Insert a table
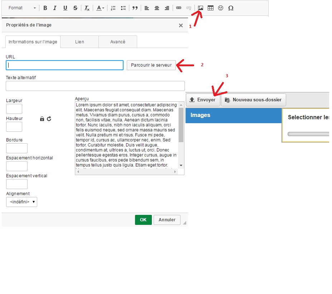Viewport: 332px width, 294px height. [x=211, y=8]
